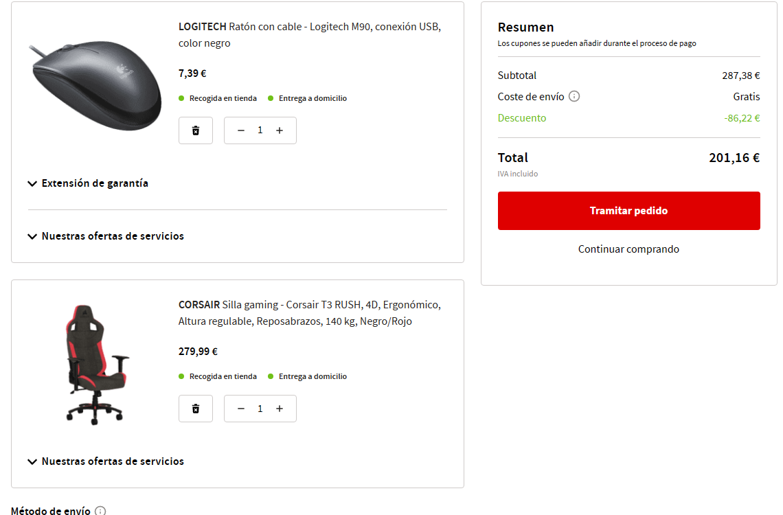
Task: Click the Método de envío heading
Action: 51,510
